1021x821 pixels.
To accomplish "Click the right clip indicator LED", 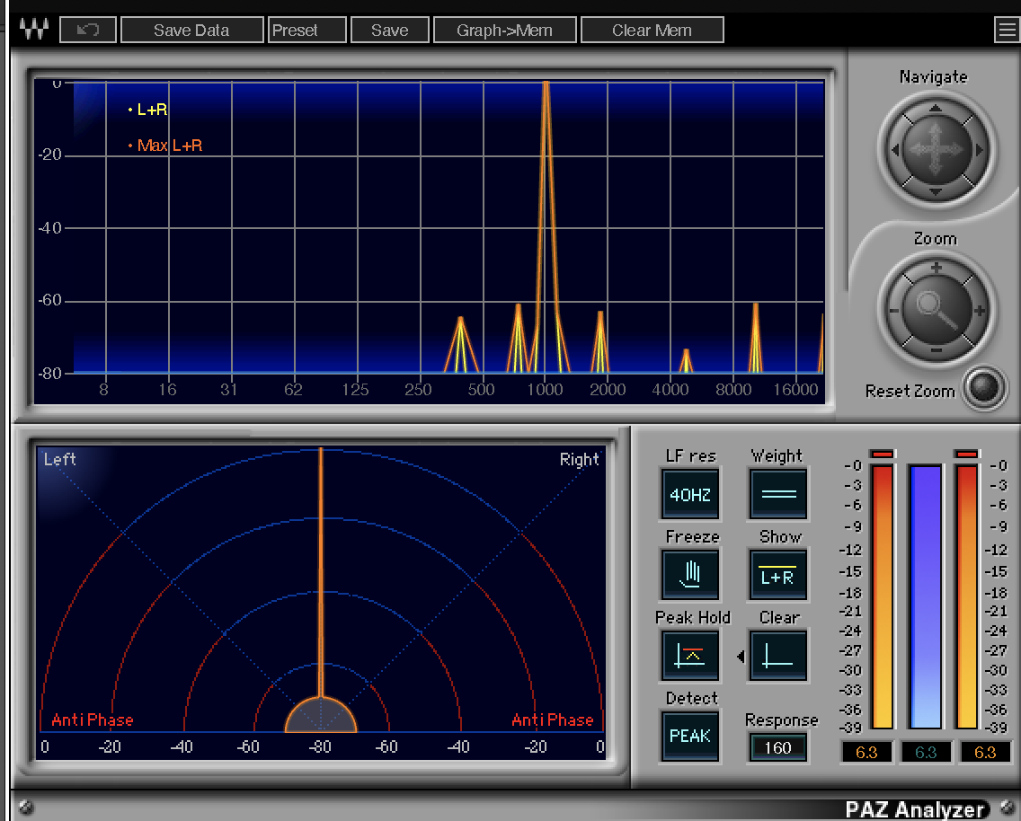I will (x=967, y=454).
